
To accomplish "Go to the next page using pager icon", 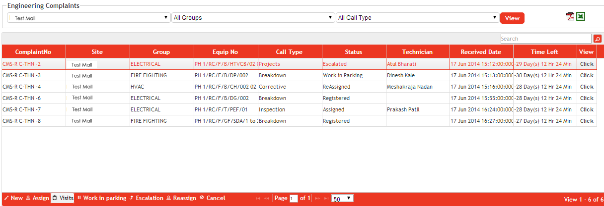I will 317,198.
